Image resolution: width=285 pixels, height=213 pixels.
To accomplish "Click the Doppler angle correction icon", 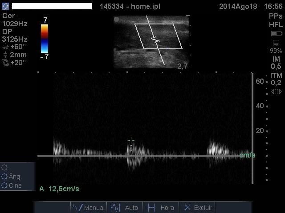I will click(5, 47).
